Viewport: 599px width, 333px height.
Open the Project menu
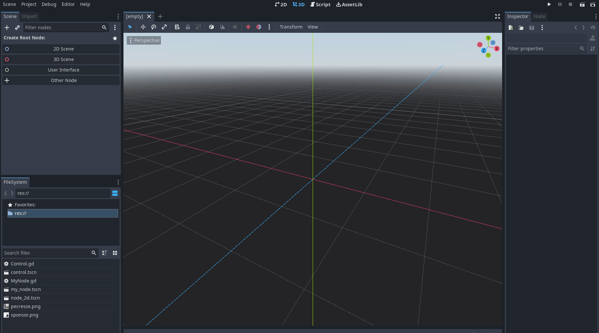tap(29, 4)
